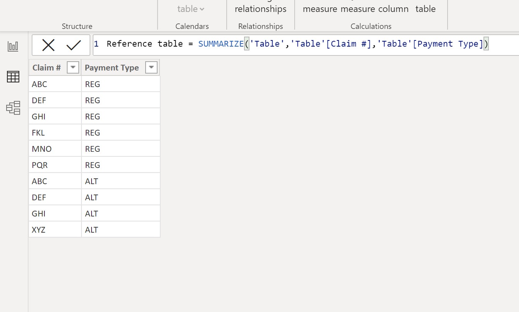Select the GHI cell in the REG row
Screen dimensions: 519x312
click(55, 116)
